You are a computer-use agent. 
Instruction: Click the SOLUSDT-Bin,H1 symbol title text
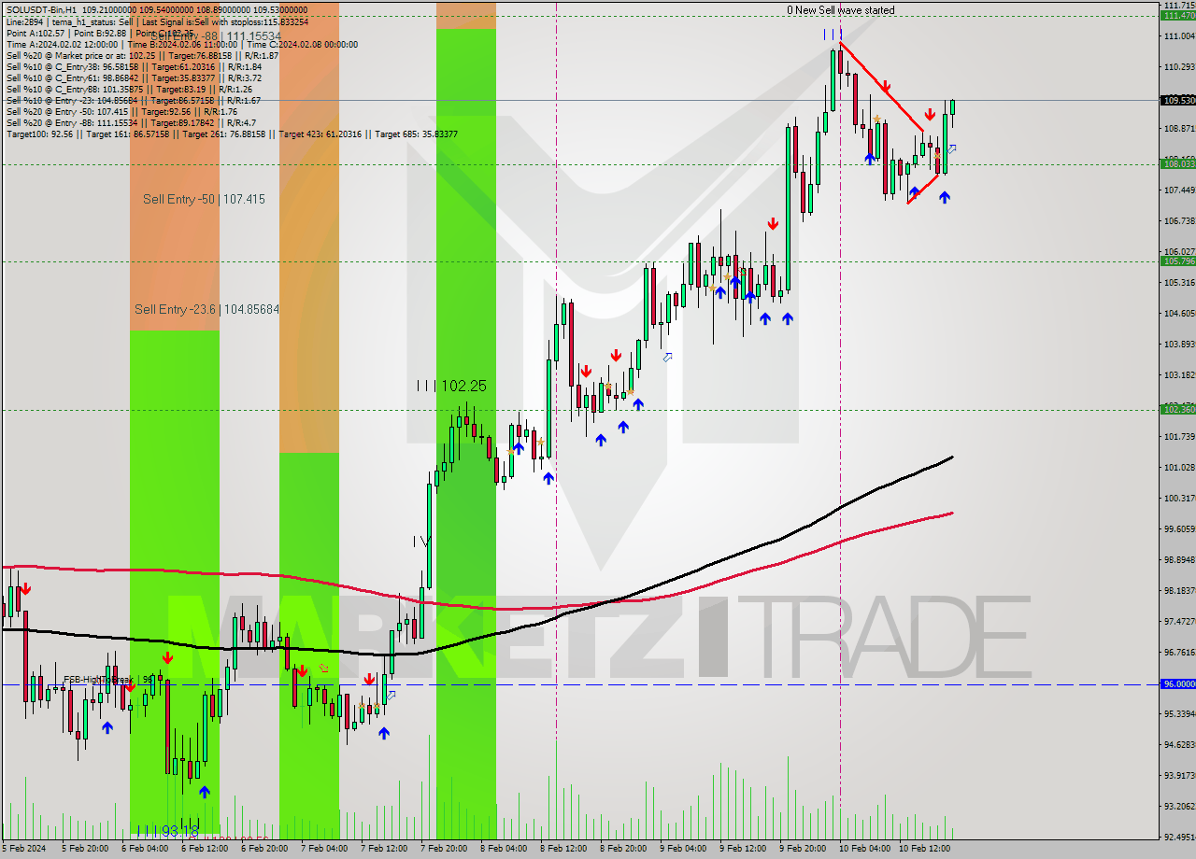(42, 10)
